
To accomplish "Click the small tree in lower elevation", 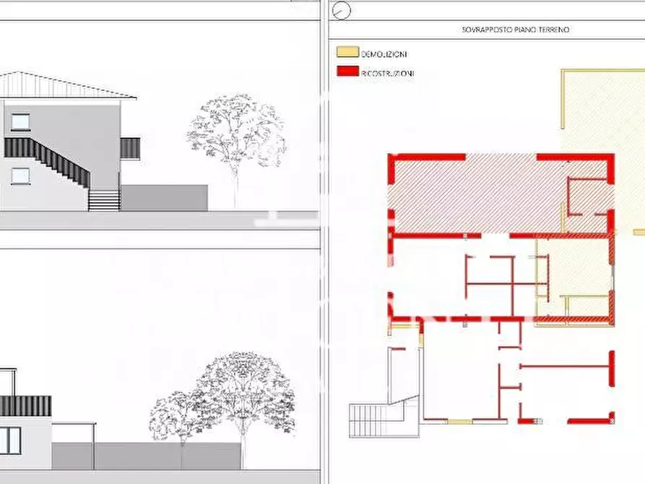I will [x=172, y=419].
